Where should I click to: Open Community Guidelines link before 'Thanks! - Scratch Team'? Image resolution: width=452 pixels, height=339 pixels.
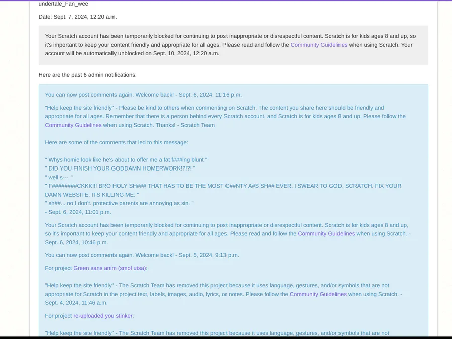73,125
